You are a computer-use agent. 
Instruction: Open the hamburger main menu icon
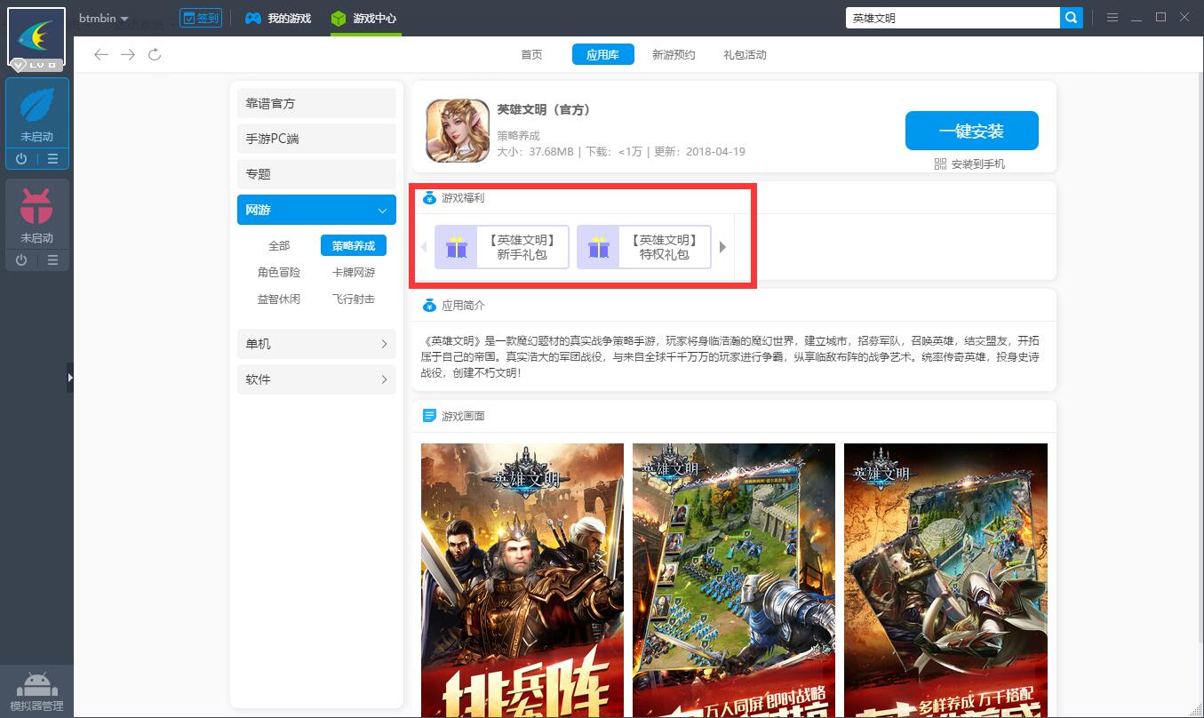tap(1112, 18)
